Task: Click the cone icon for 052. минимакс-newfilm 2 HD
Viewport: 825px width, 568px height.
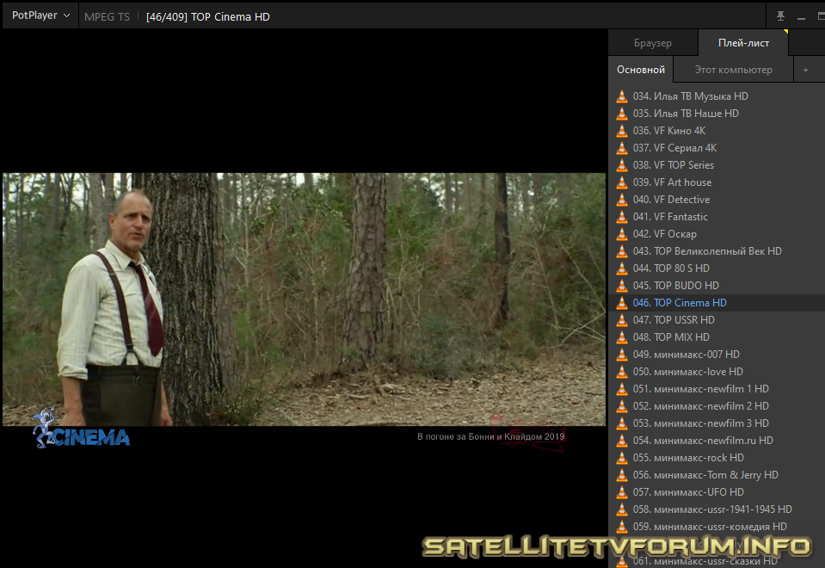Action: [621, 406]
